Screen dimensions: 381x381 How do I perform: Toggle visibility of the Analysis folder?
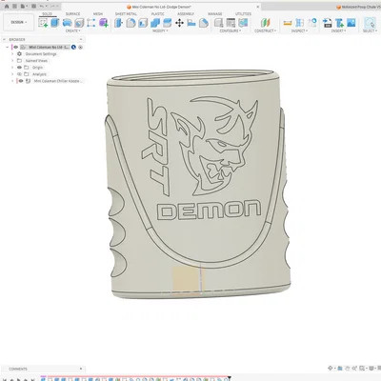tap(19, 74)
